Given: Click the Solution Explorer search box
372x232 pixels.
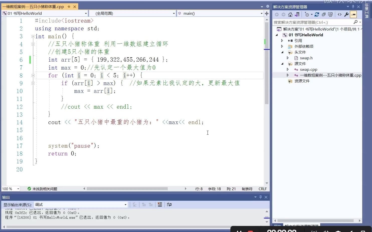Looking at the screenshot, I should [x=313, y=22].
